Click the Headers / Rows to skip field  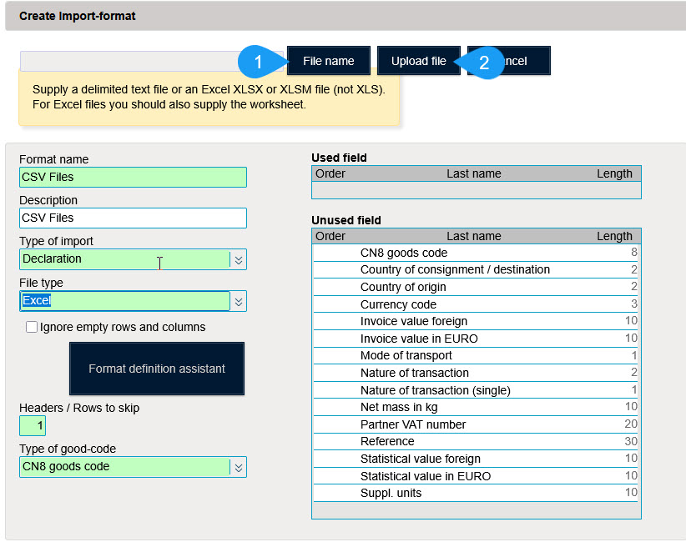click(33, 425)
